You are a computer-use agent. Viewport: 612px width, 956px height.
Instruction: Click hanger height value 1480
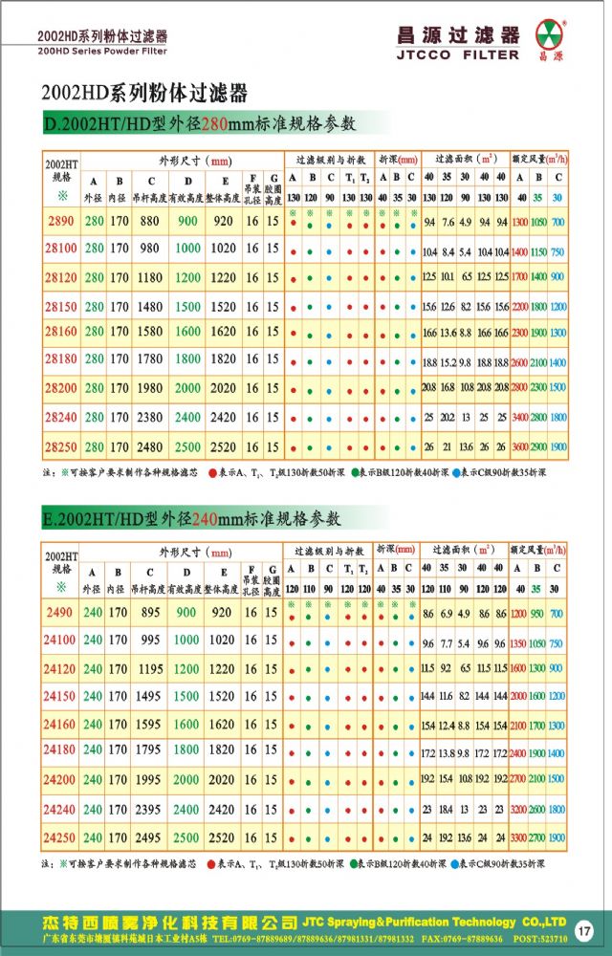pos(149,307)
